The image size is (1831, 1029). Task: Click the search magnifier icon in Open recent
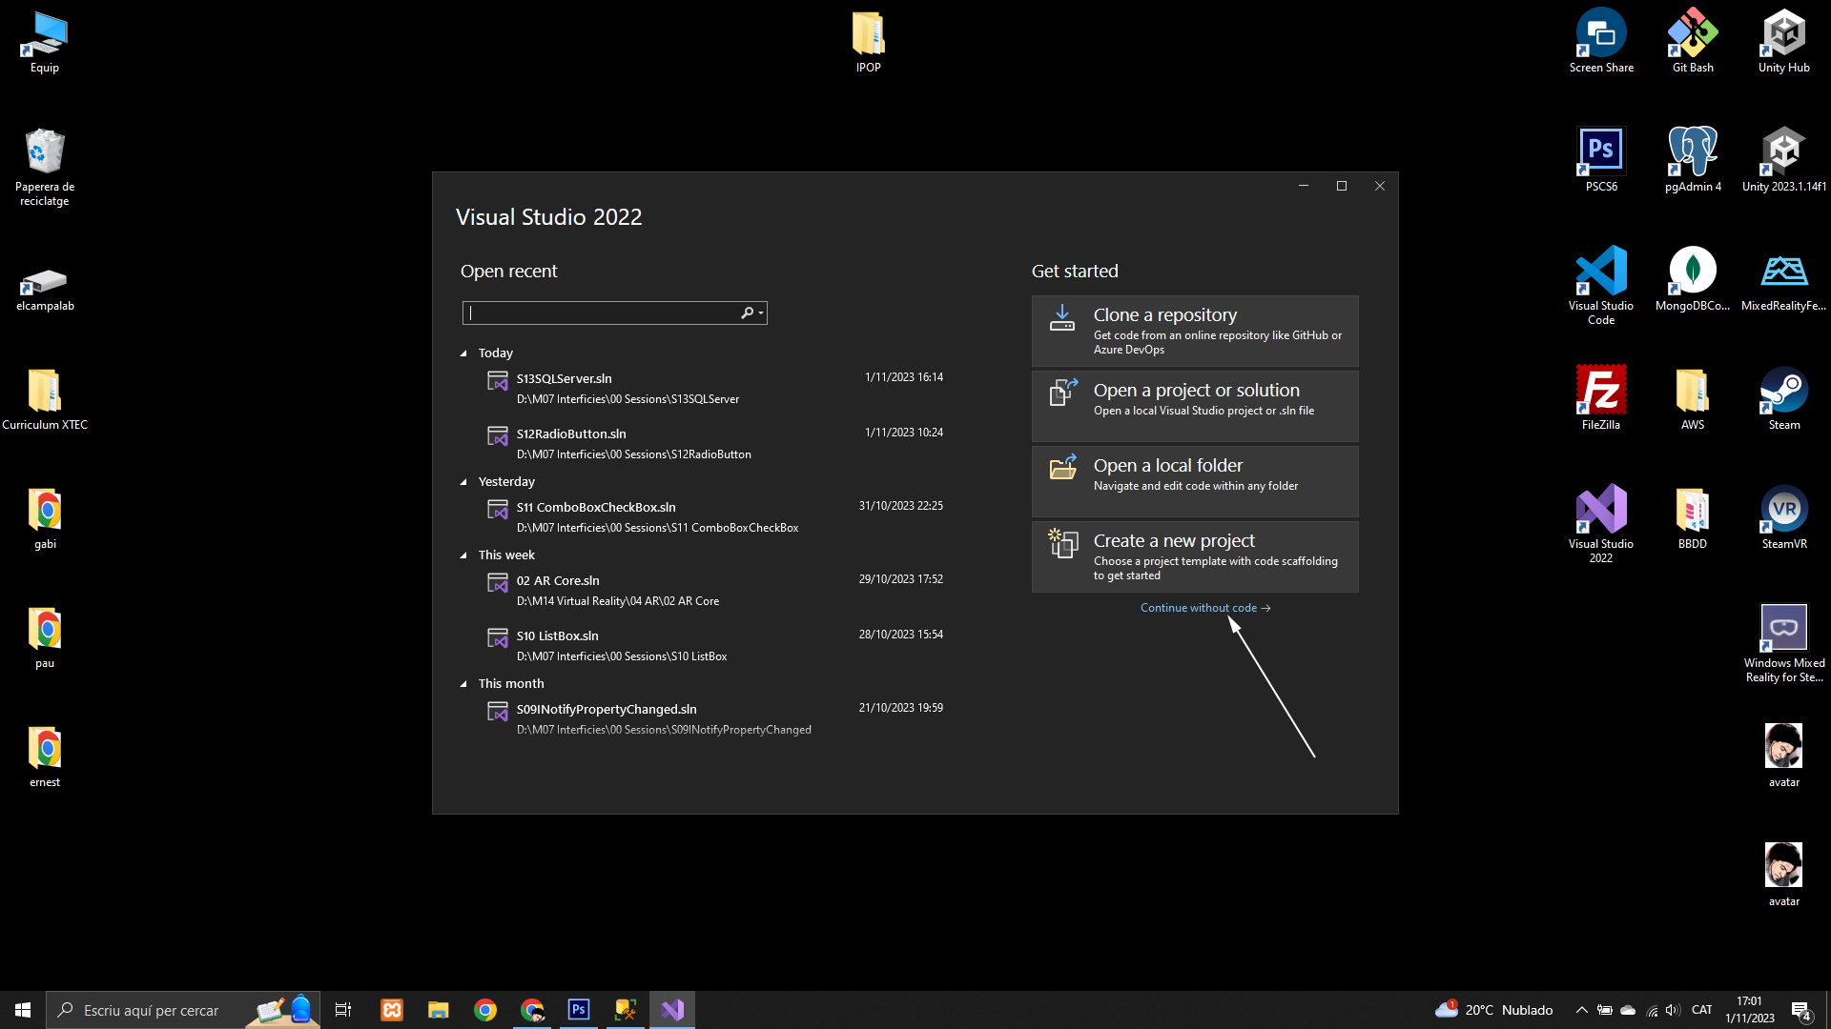747,313
